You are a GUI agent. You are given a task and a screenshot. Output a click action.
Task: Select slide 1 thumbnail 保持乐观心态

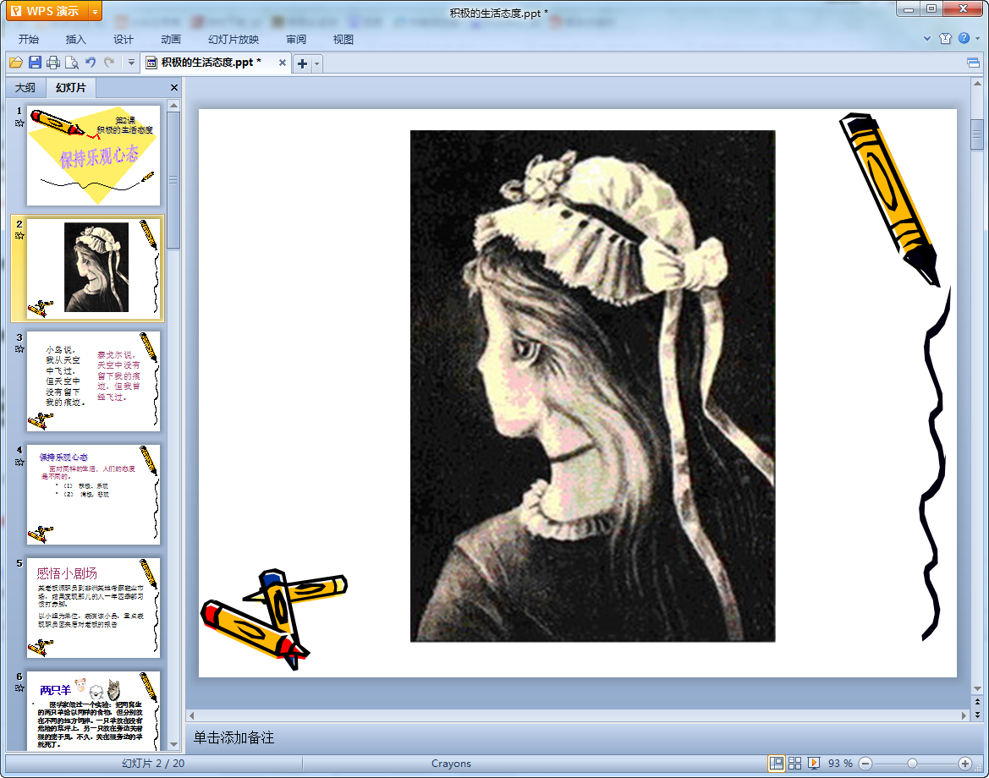(x=93, y=155)
